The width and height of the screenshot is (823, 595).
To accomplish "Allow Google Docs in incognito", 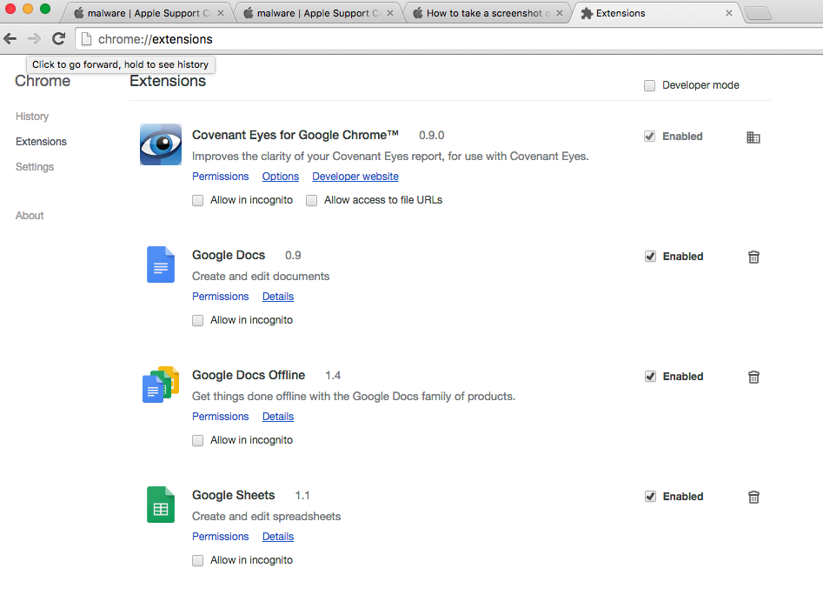I will (x=198, y=320).
